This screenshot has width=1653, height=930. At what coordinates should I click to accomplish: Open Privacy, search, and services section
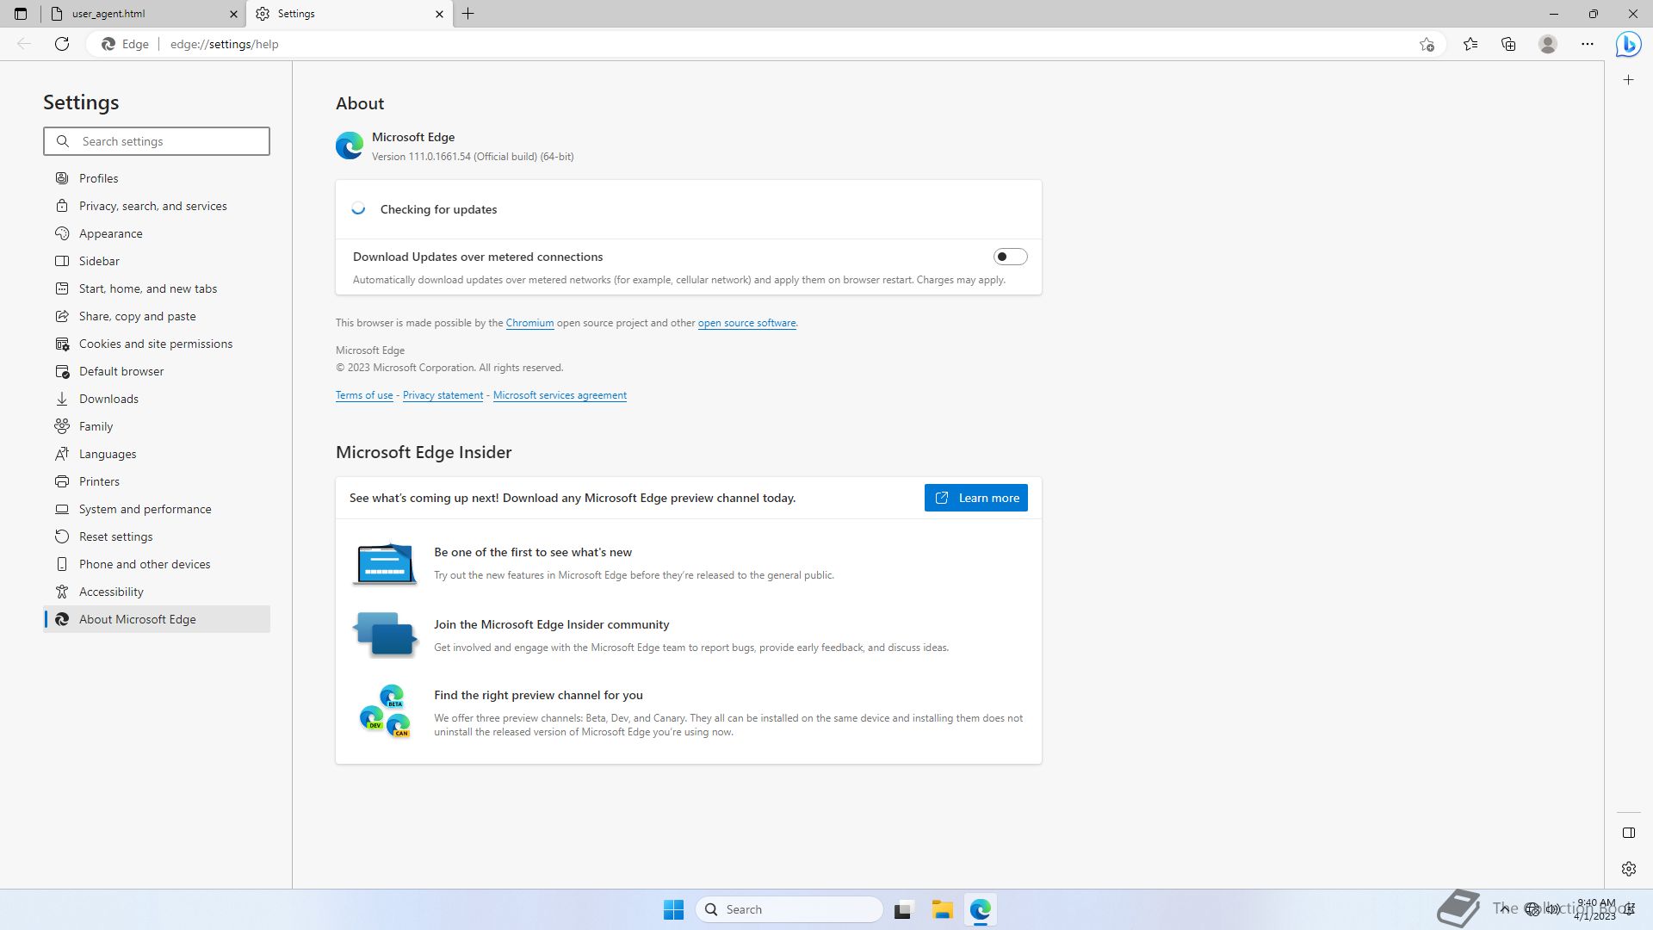point(157,206)
